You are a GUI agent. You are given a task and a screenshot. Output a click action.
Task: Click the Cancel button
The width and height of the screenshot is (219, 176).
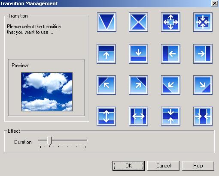(x=163, y=166)
